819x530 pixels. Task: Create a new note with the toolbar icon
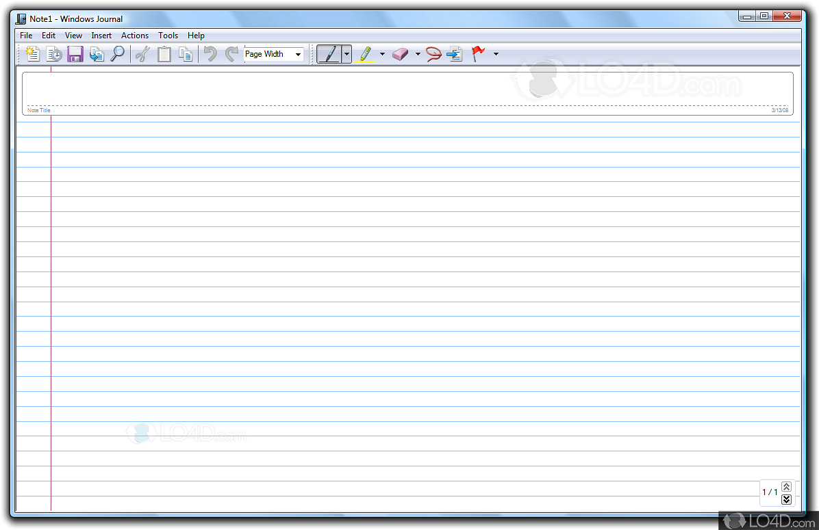(32, 54)
